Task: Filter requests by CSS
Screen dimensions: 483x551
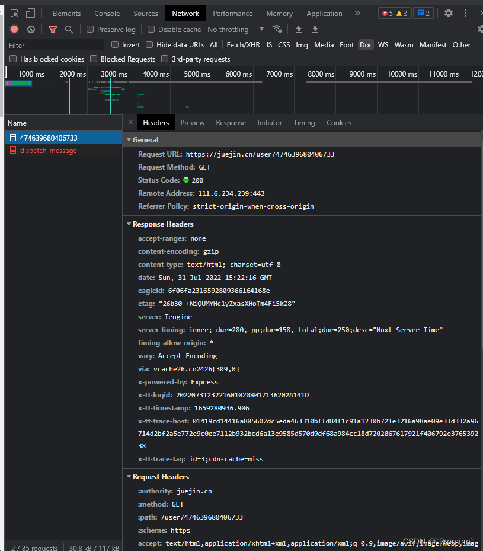Action: pyautogui.click(x=284, y=45)
